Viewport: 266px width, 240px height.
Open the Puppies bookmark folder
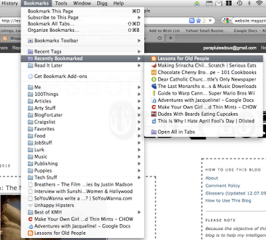(82, 170)
